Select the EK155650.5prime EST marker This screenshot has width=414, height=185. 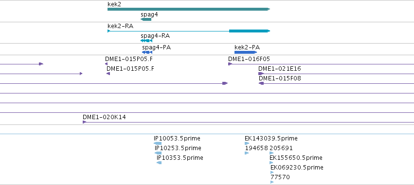tap(271, 163)
